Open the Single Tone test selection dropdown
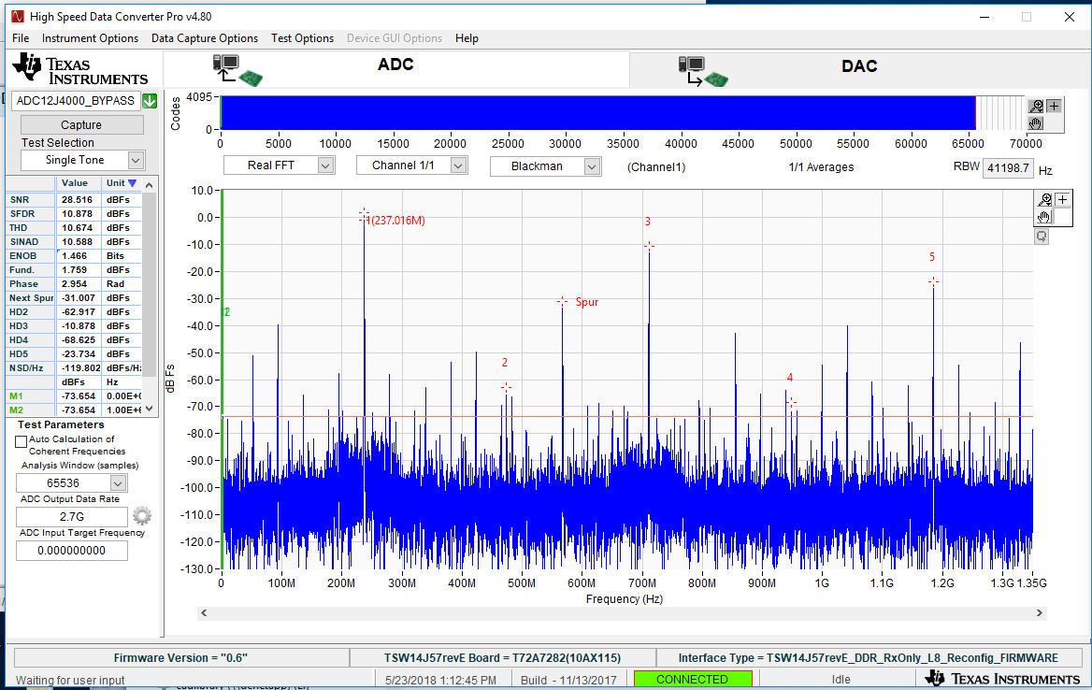1092x690 pixels. click(83, 160)
